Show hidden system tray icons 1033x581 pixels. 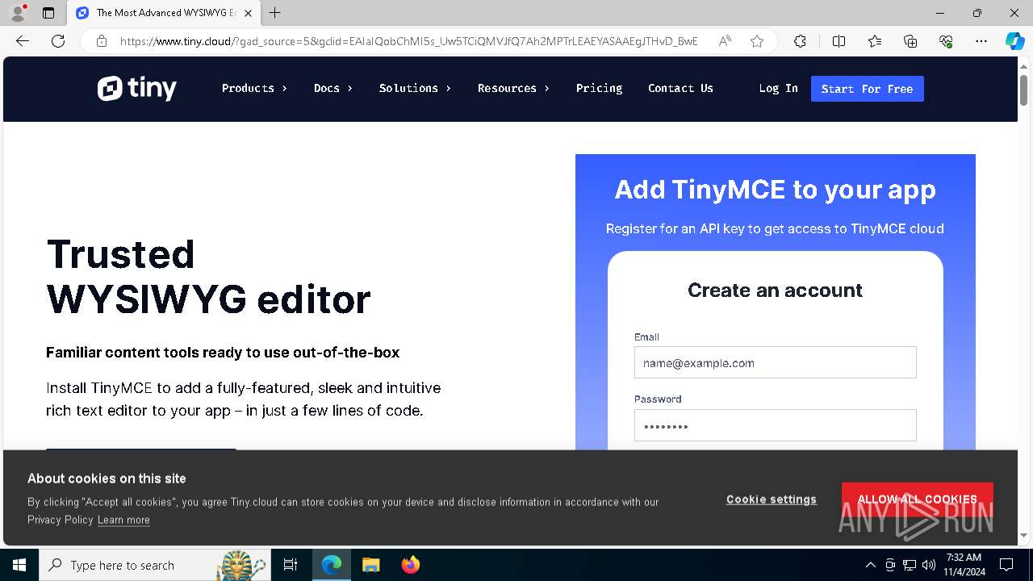click(870, 565)
